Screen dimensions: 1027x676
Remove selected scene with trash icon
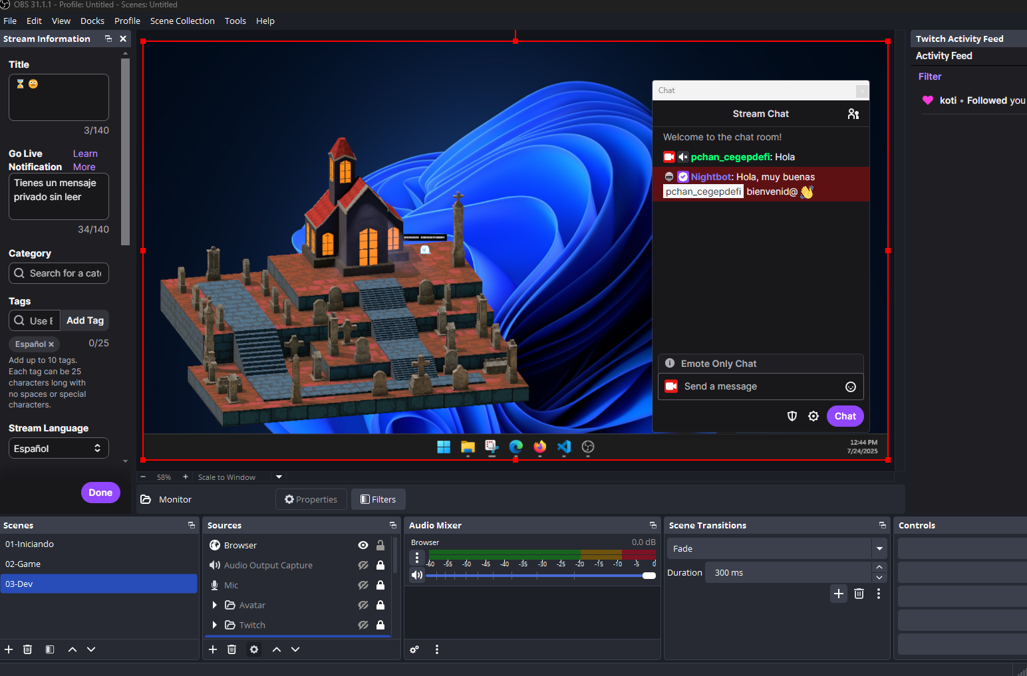(27, 649)
